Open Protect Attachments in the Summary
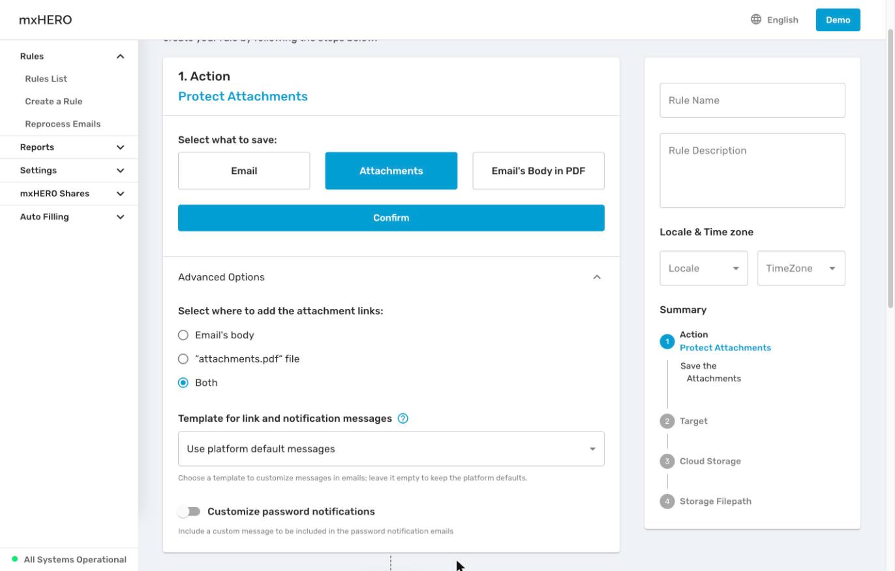Image resolution: width=895 pixels, height=571 pixels. 725,348
